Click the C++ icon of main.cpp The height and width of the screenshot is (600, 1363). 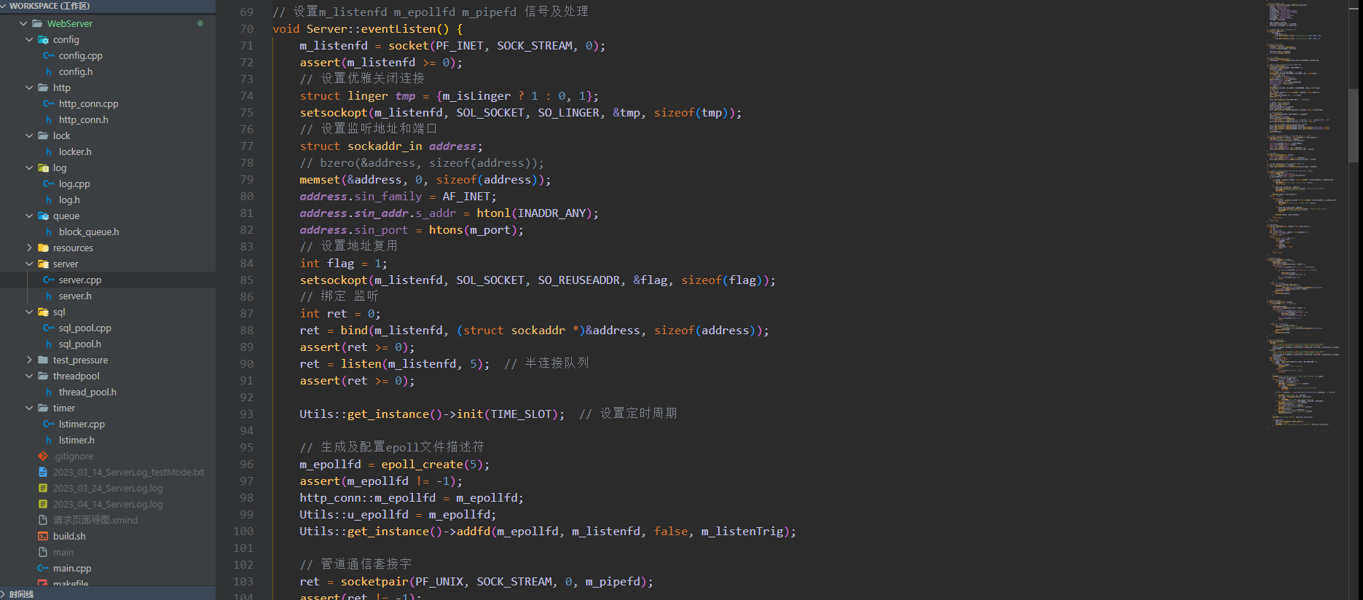(43, 568)
